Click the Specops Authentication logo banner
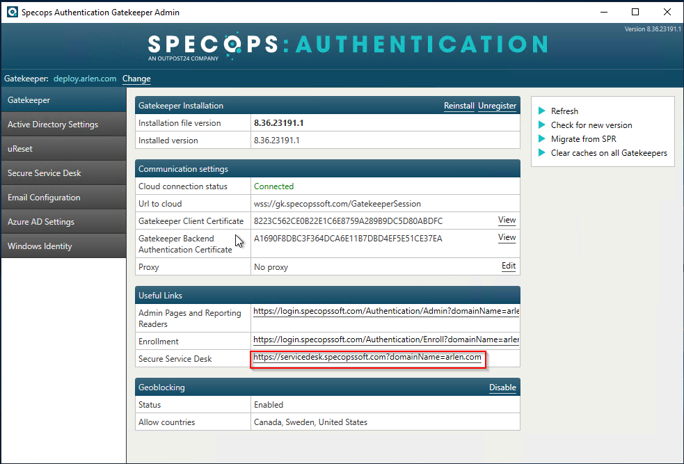Image resolution: width=684 pixels, height=464 pixels. [x=347, y=46]
